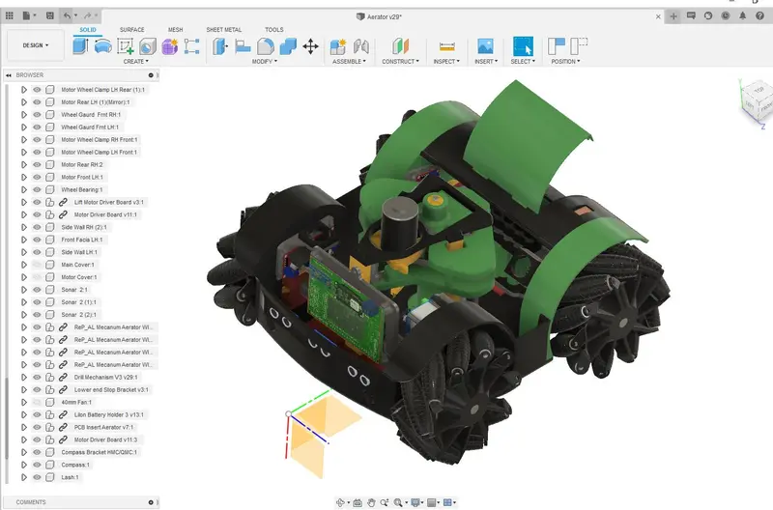Open the File menu icon

point(29,15)
